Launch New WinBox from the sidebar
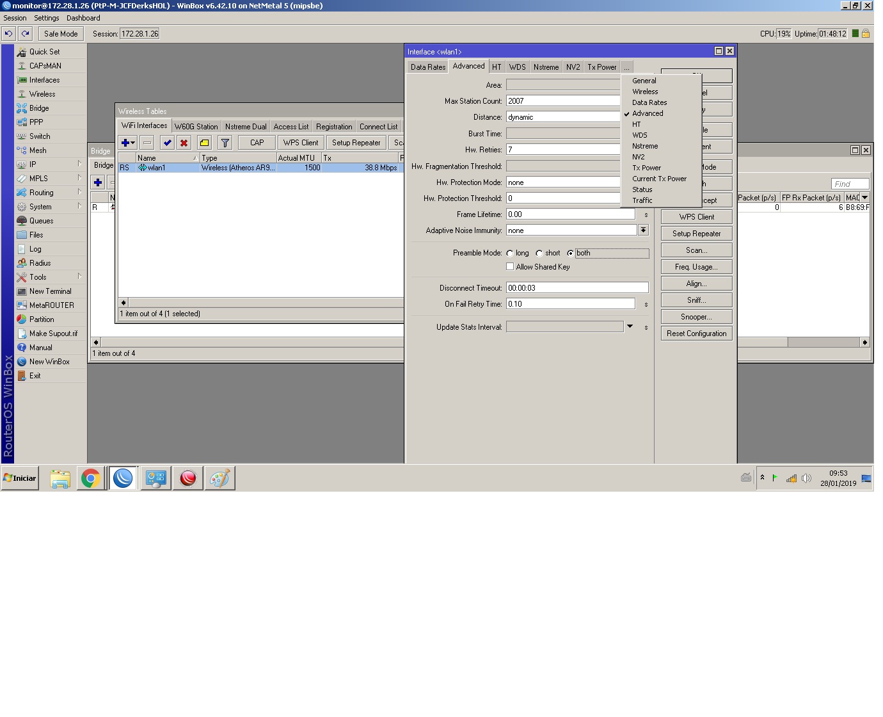 pos(51,362)
